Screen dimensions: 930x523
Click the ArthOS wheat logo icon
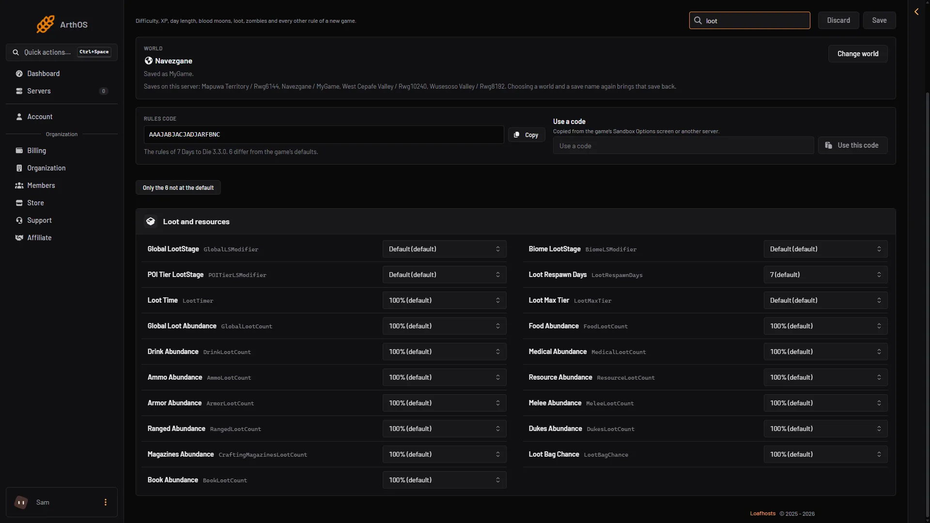[x=46, y=24]
